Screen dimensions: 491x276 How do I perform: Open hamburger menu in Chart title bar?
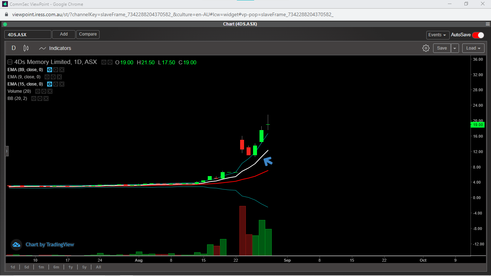coord(487,24)
